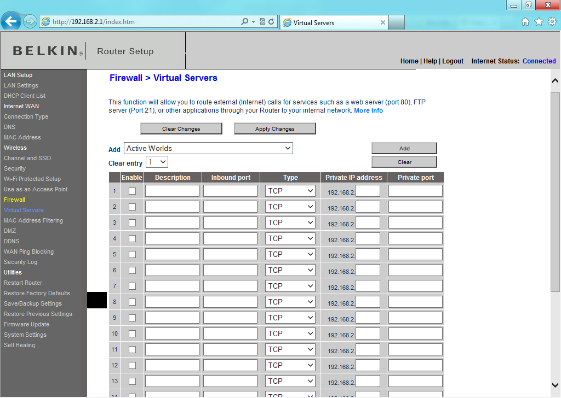Open Favorites star icon

(x=539, y=22)
